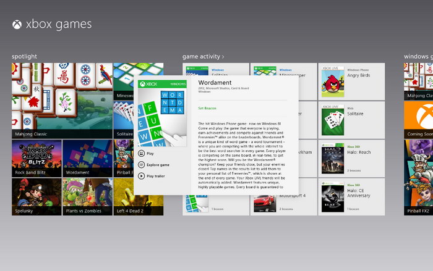Screen dimensions: 433x271
Task: Click the Wordament description text
Action: (242, 155)
